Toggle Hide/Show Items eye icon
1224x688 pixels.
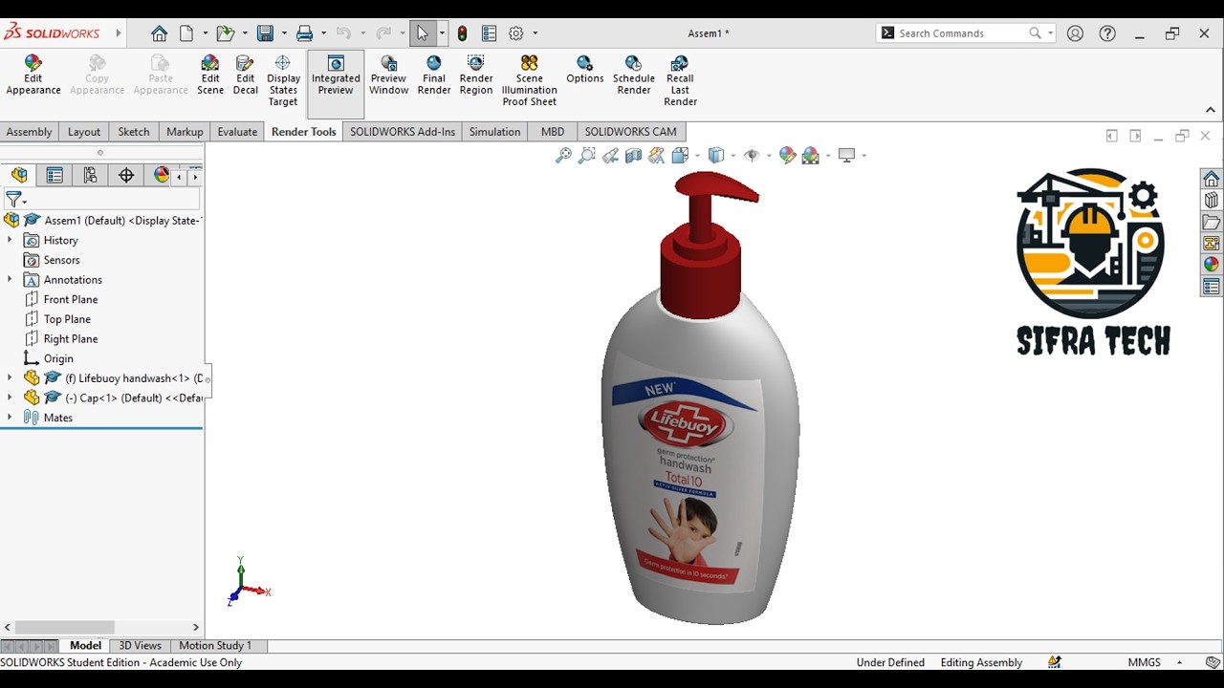click(x=752, y=155)
